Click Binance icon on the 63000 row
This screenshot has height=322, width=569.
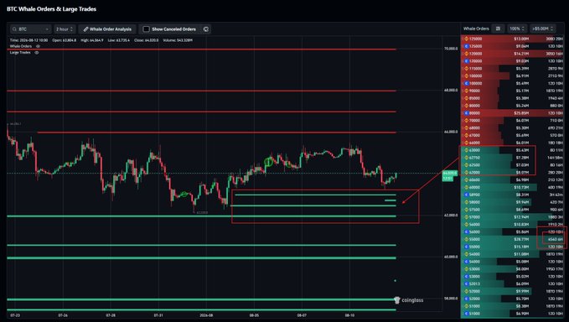point(466,150)
